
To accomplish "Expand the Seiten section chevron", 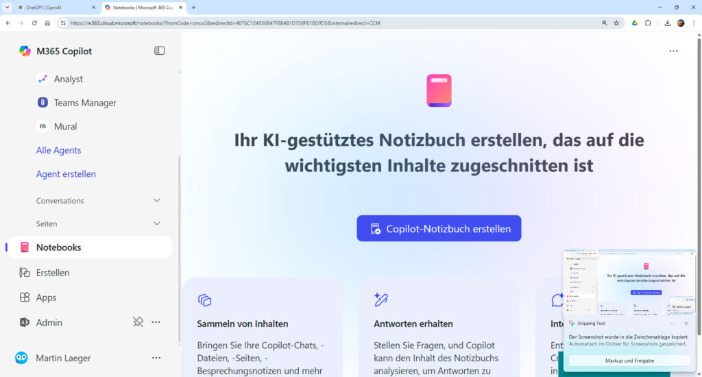I will point(157,223).
